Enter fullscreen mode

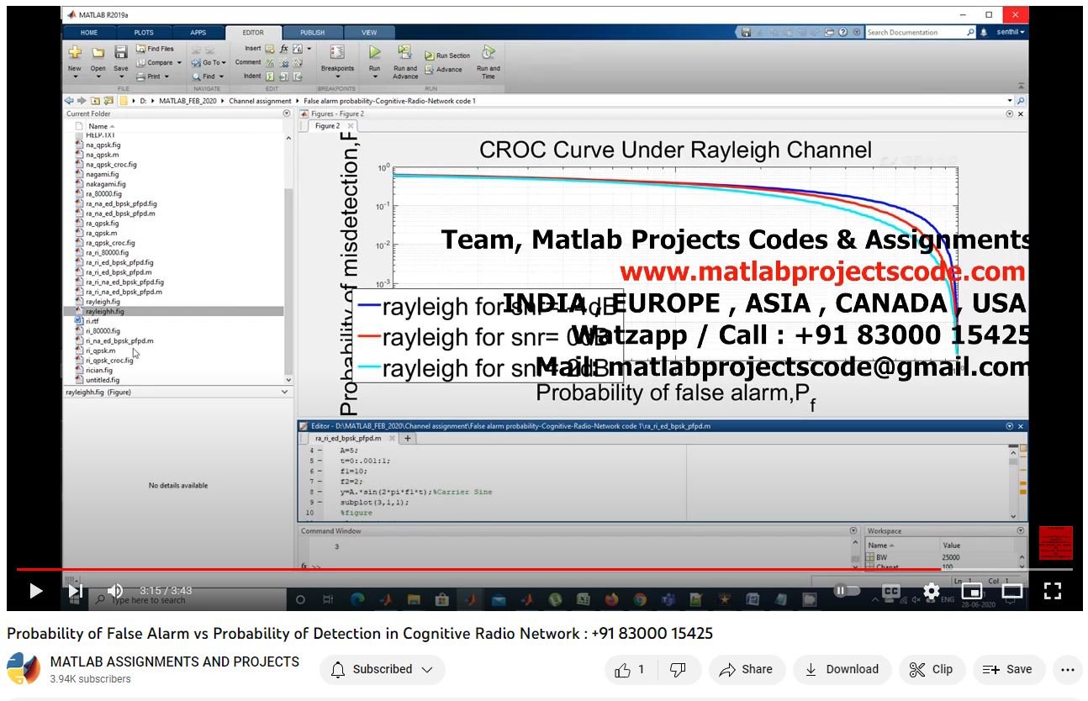[x=1052, y=591]
